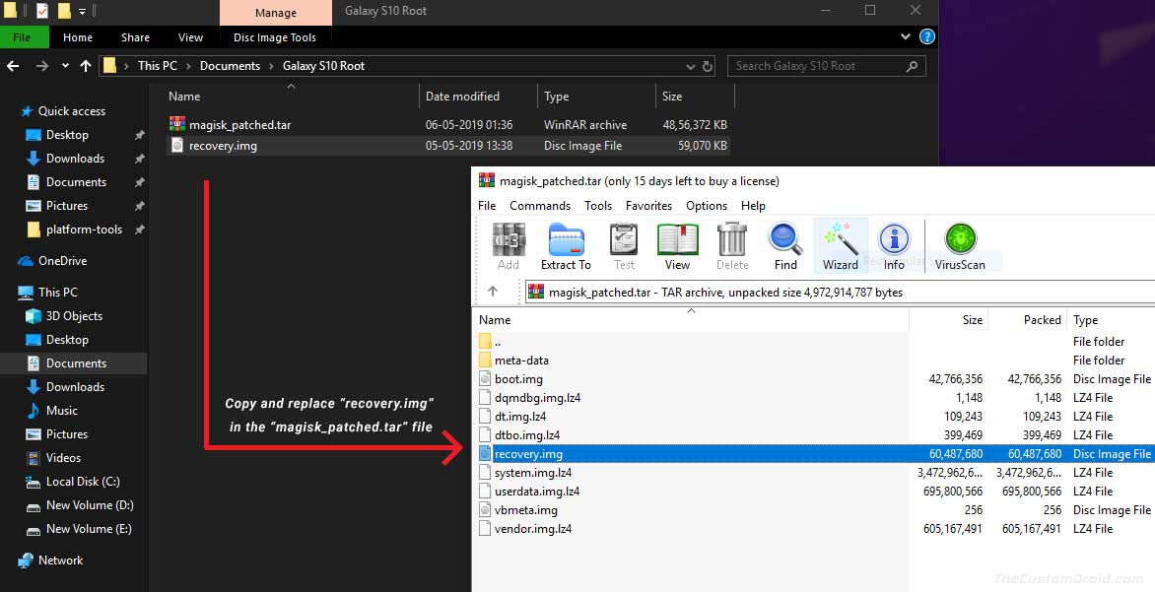
Task: Switch to the Home ribbon tab
Action: point(77,36)
